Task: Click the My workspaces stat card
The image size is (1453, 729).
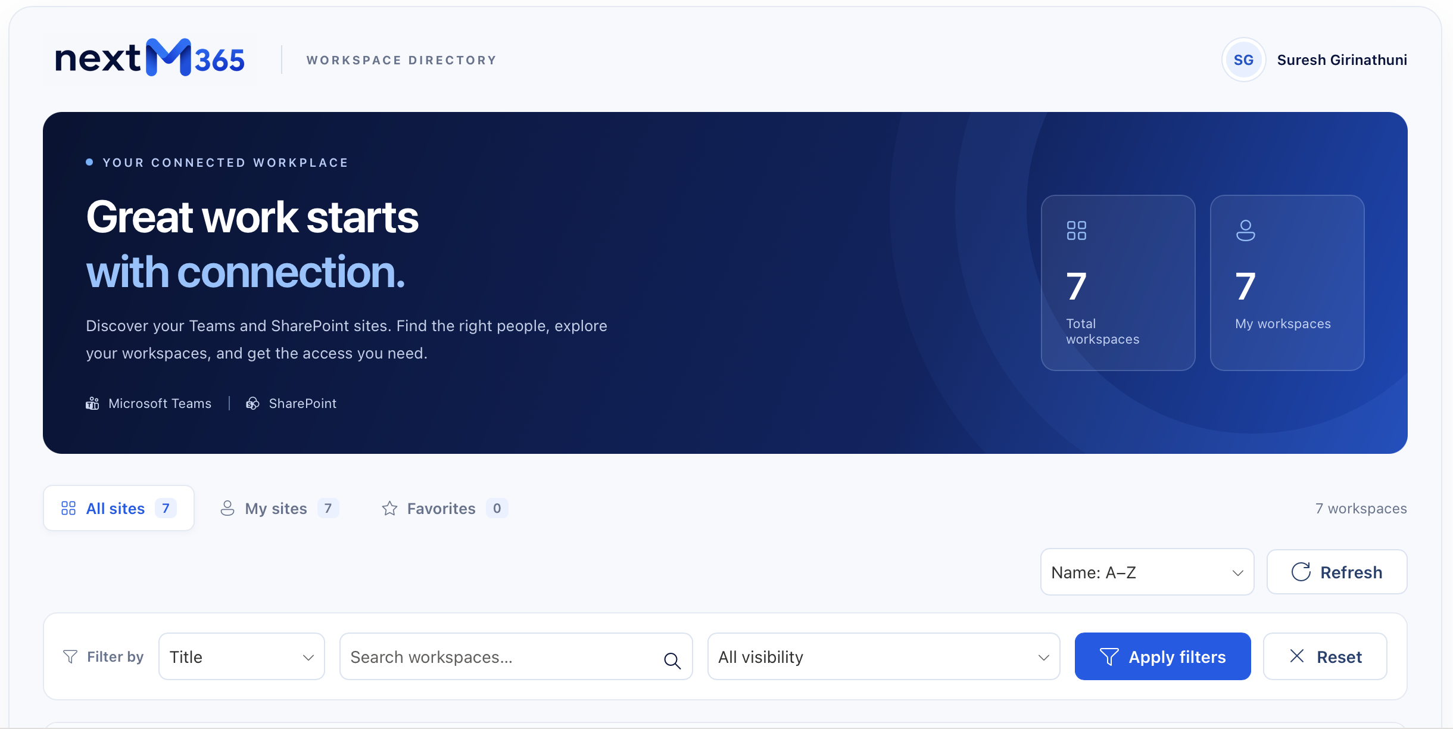Action: (x=1287, y=283)
